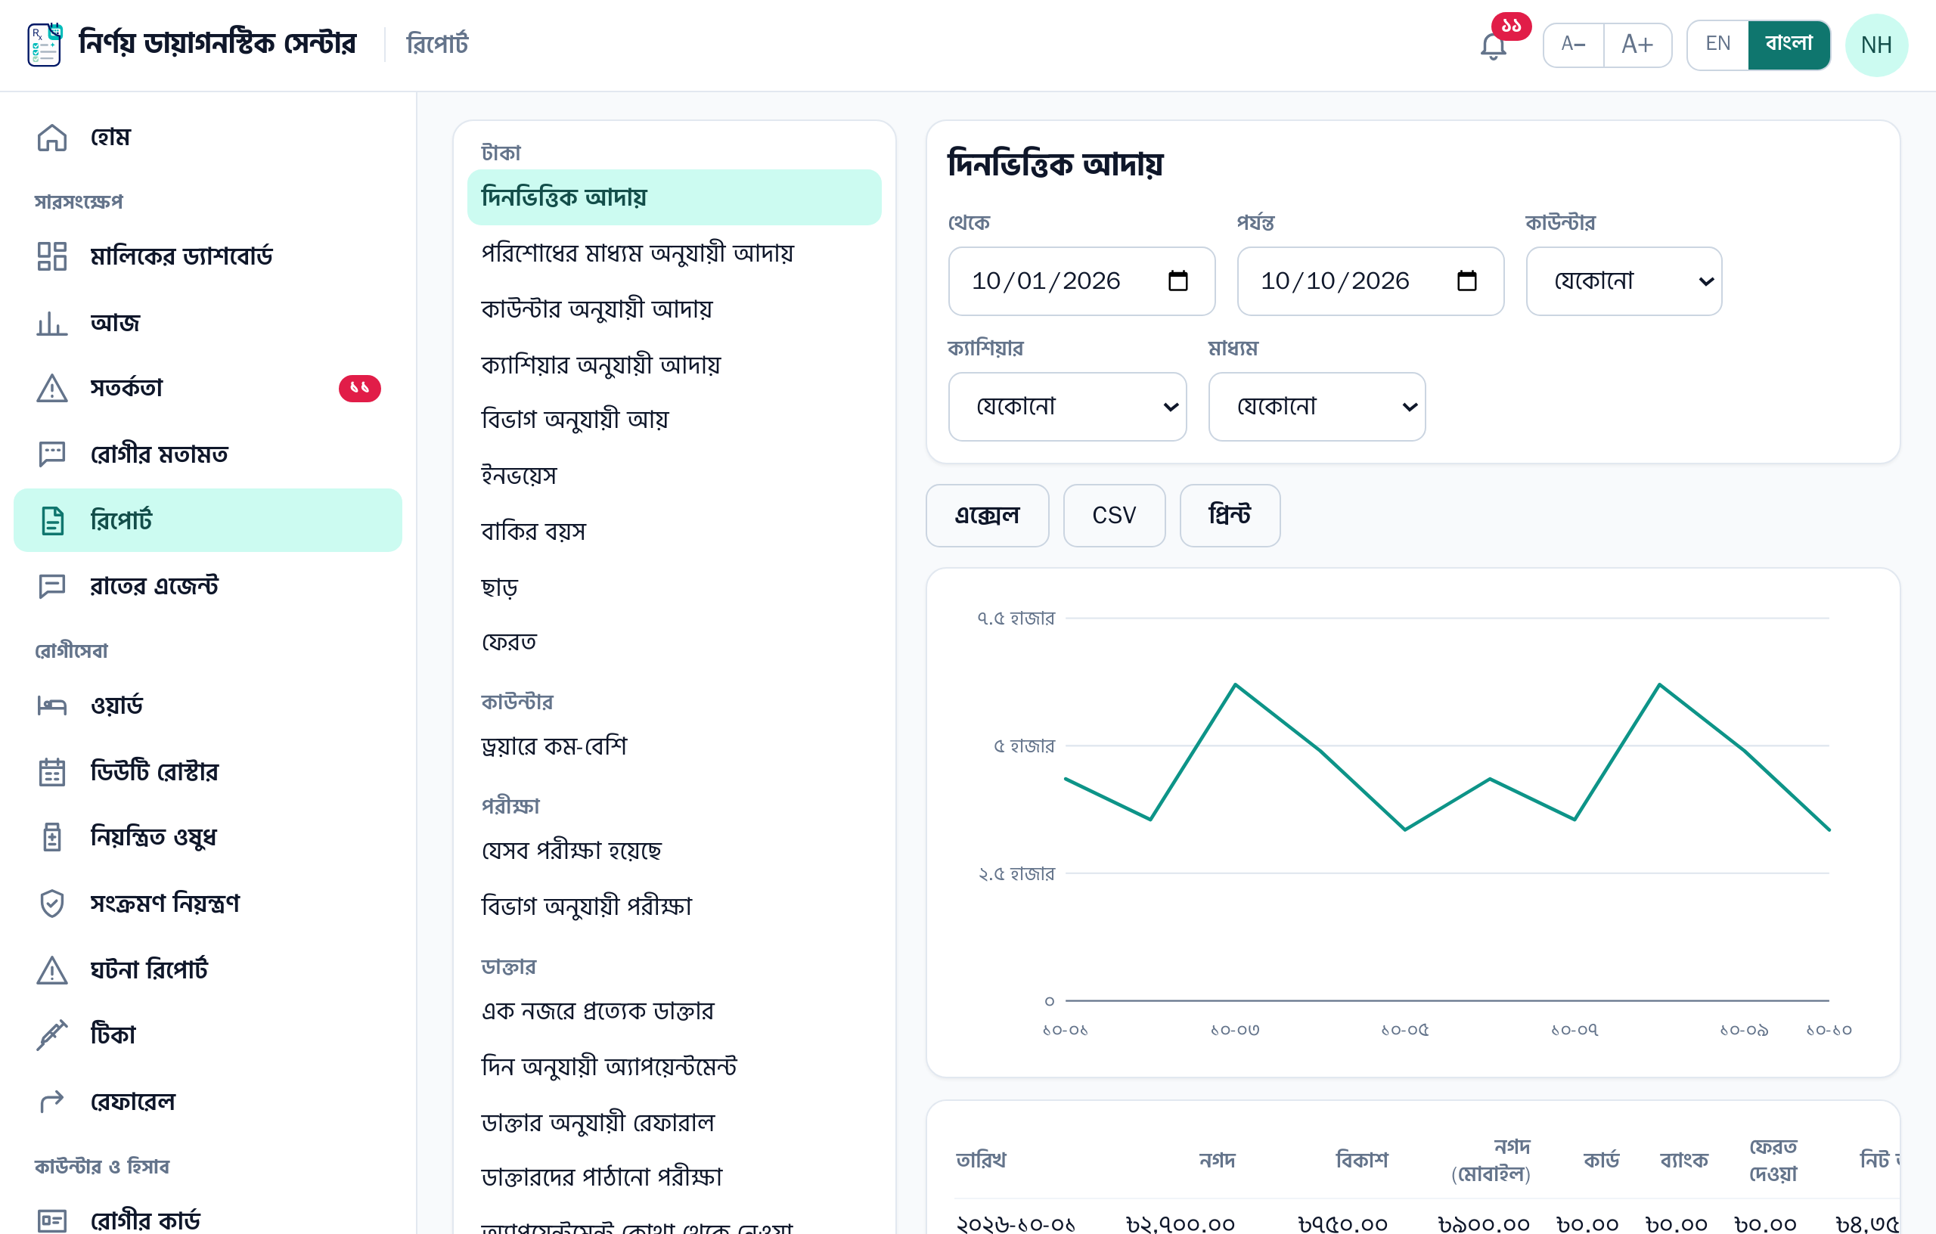Image resolution: width=1936 pixels, height=1234 pixels.
Task: Click the তারিখ column header
Action: pyautogui.click(x=981, y=1159)
